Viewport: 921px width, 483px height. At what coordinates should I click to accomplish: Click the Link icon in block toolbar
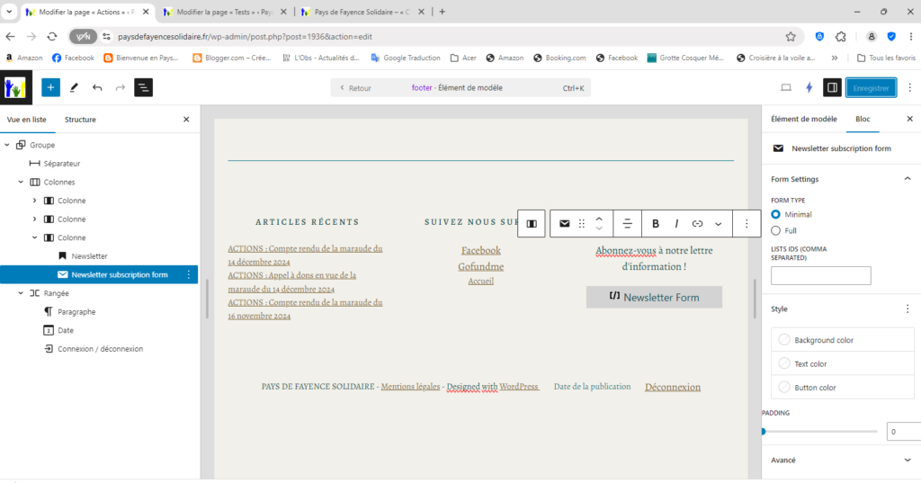pos(697,224)
